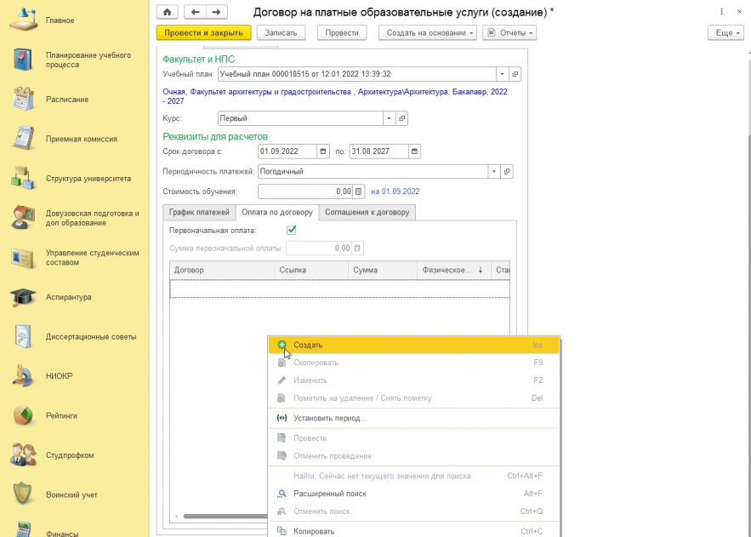This screenshot has width=751, height=537.
Task: Switch to График платежей tab
Action: coord(199,212)
